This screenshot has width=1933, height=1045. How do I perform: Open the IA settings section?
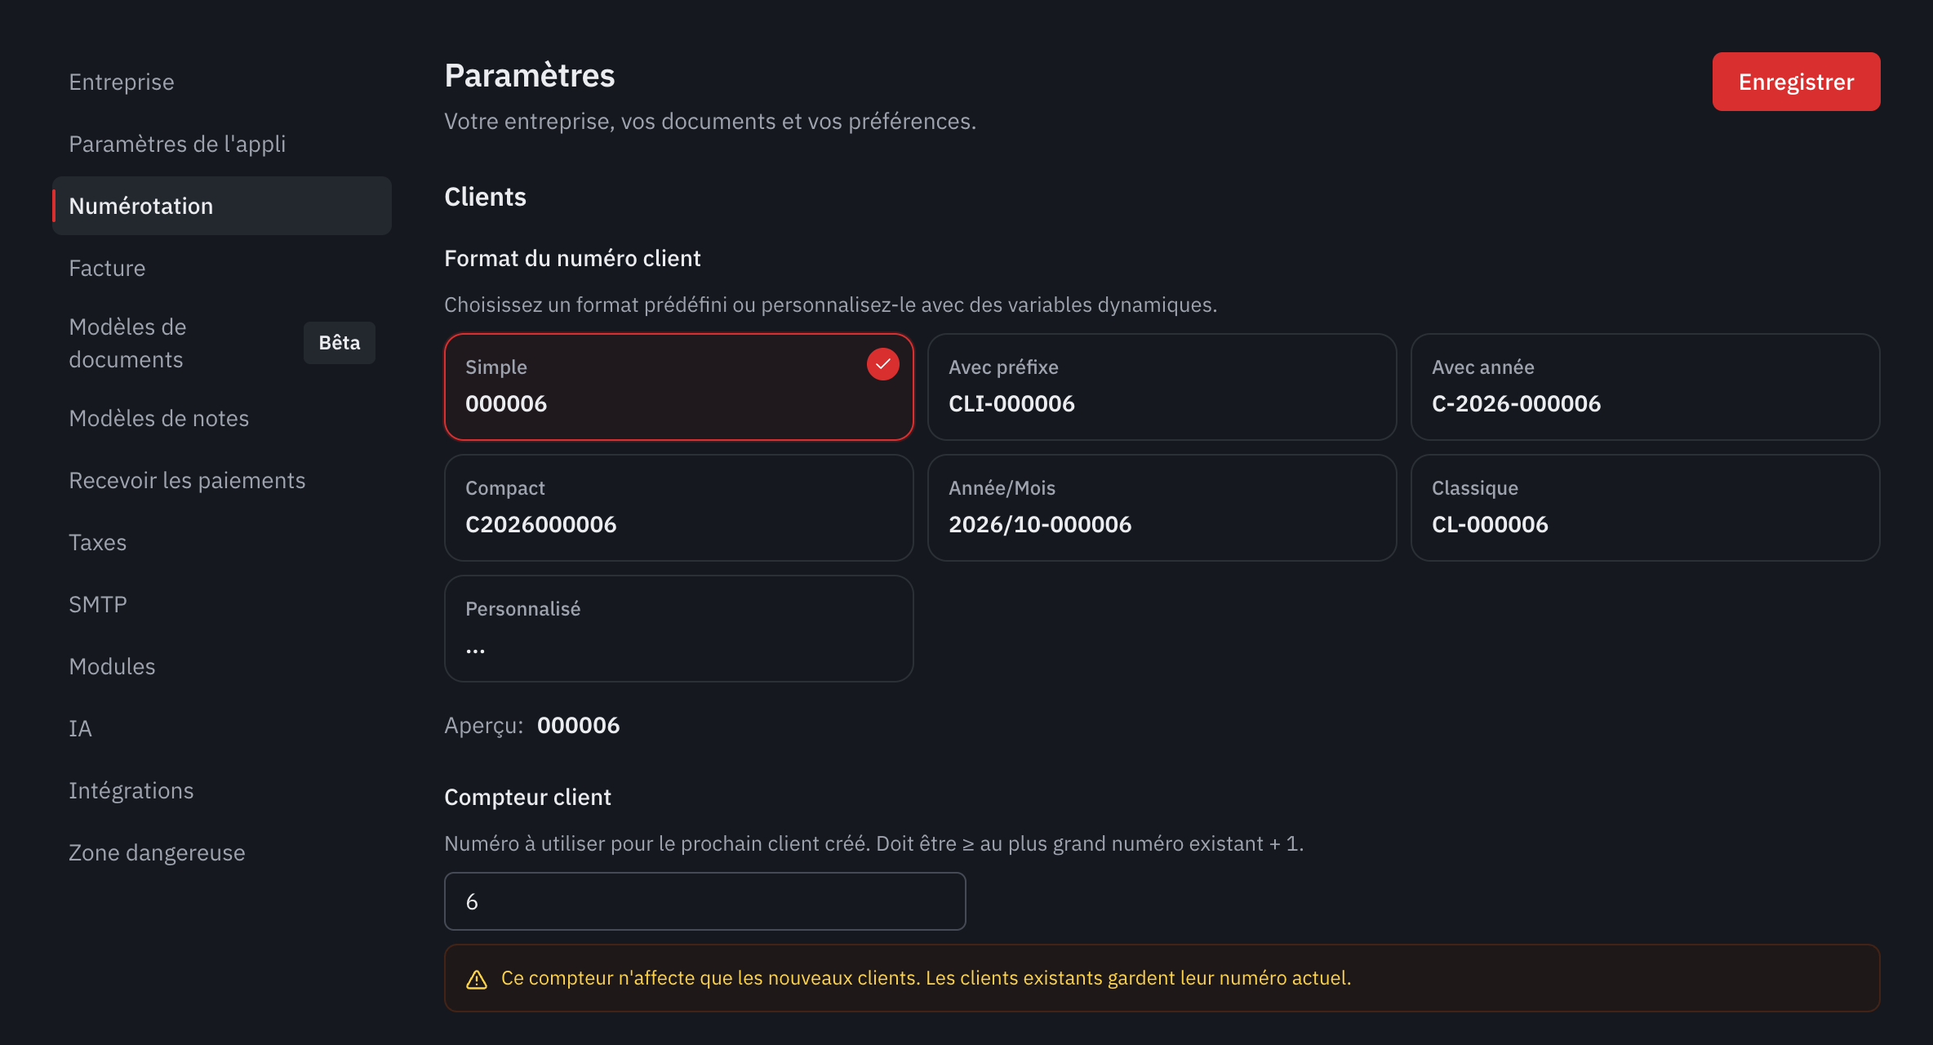tap(222, 728)
